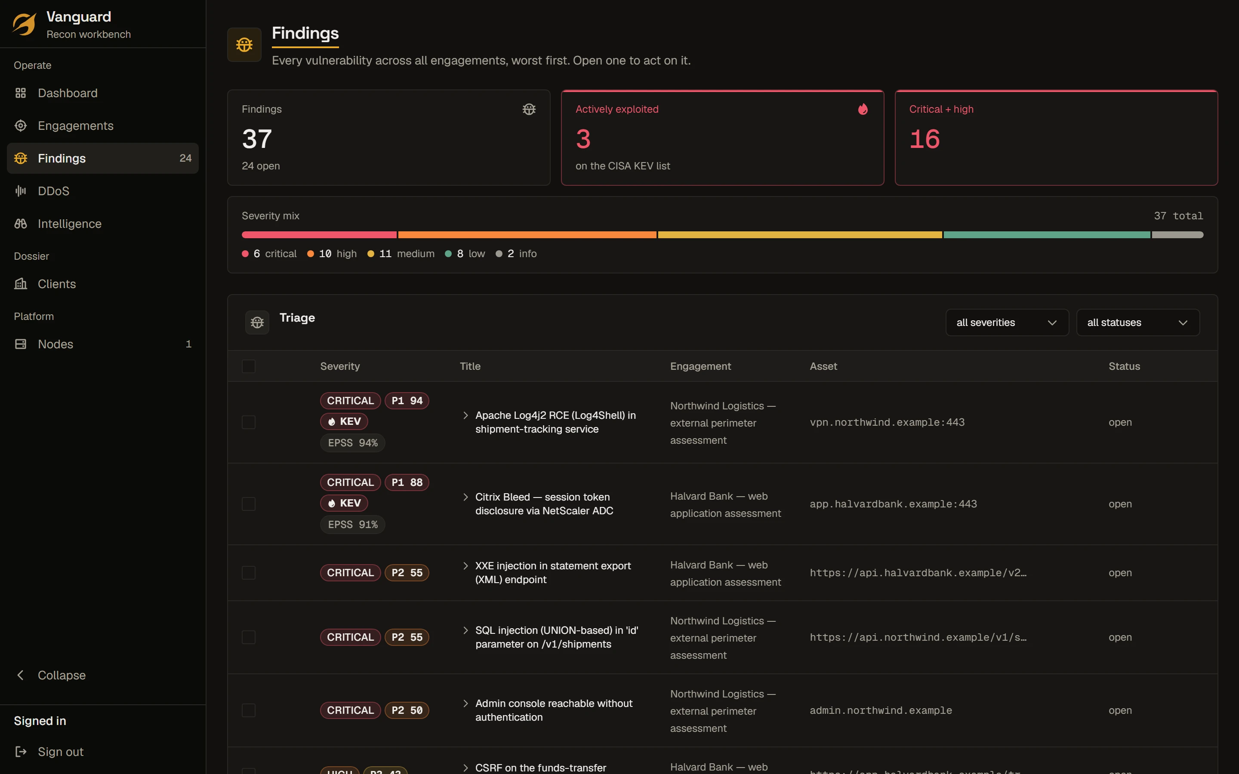
Task: Expand the SQL injection row chevron
Action: [465, 630]
